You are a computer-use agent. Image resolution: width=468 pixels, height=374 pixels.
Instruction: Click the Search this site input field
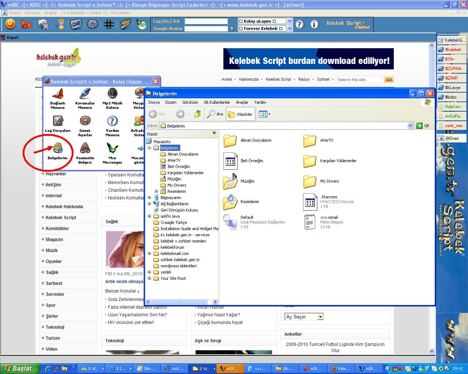359,80
